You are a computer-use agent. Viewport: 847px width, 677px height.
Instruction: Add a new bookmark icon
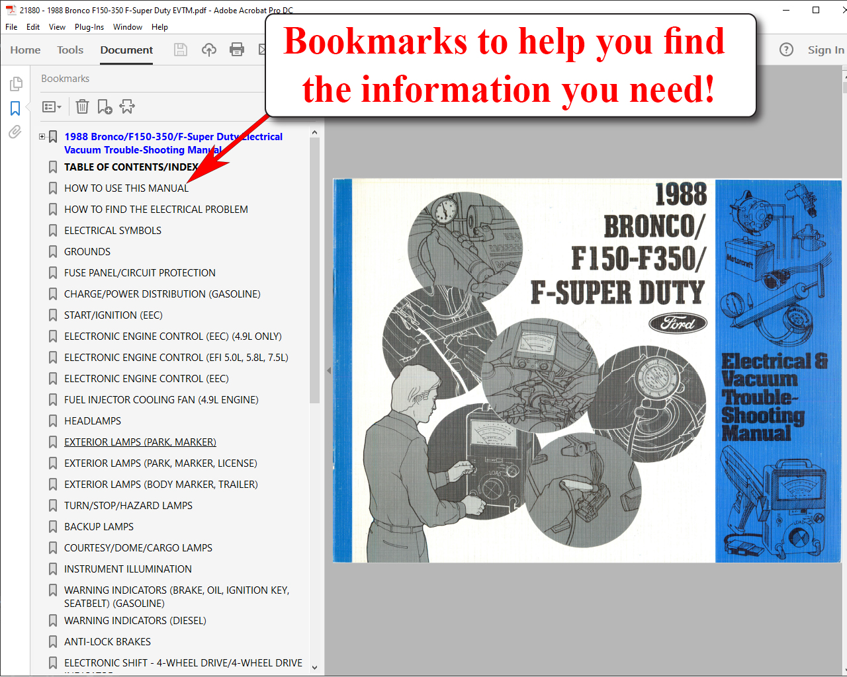105,106
